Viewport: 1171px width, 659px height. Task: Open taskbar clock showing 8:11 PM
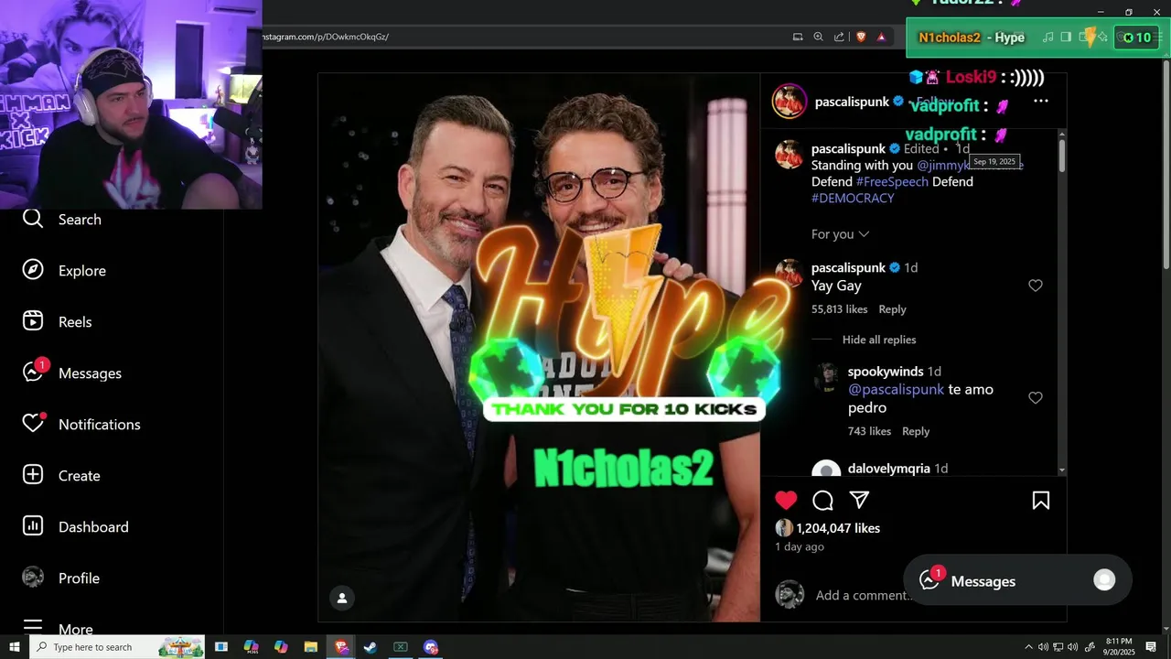pyautogui.click(x=1119, y=647)
